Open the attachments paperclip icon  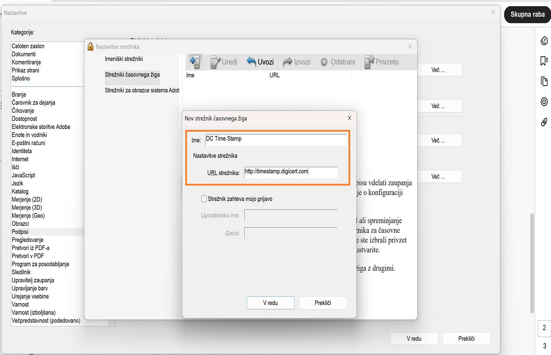[544, 122]
